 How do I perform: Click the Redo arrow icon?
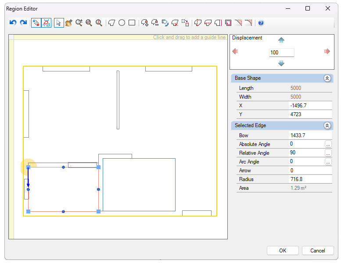coord(23,23)
